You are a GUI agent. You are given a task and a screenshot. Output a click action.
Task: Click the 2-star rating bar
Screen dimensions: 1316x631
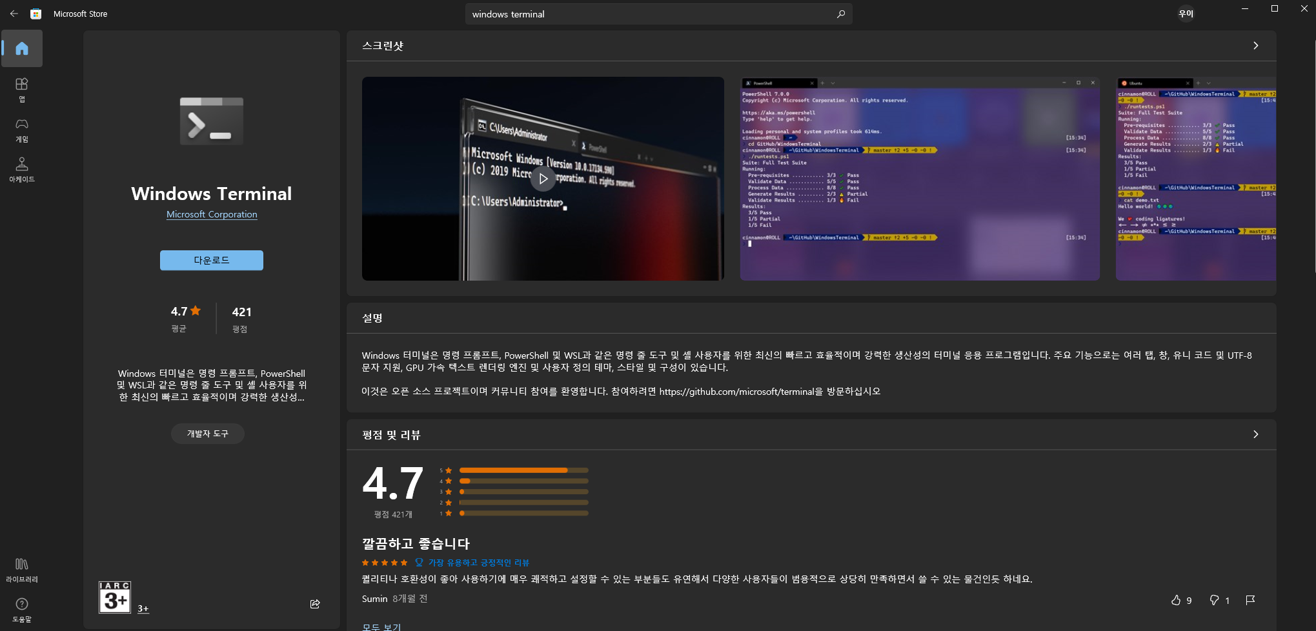coord(523,503)
